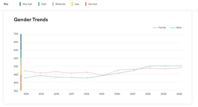Toggle the Female series in the legend
Viewport: 198px width, 107px height.
click(x=159, y=28)
